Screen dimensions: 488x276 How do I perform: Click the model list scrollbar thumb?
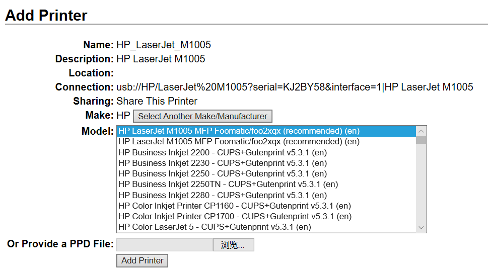click(x=421, y=140)
